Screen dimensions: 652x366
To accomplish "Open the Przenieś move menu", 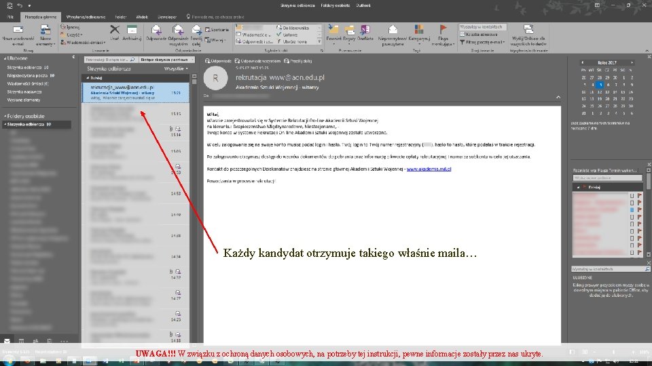I will (x=333, y=34).
